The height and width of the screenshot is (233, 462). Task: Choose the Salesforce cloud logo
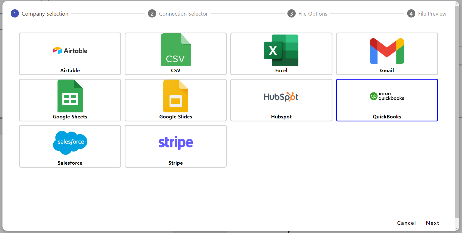[x=70, y=142]
